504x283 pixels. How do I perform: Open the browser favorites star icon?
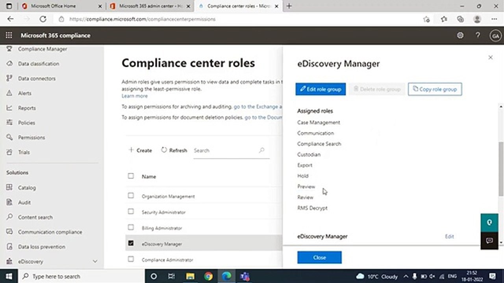pos(444,19)
